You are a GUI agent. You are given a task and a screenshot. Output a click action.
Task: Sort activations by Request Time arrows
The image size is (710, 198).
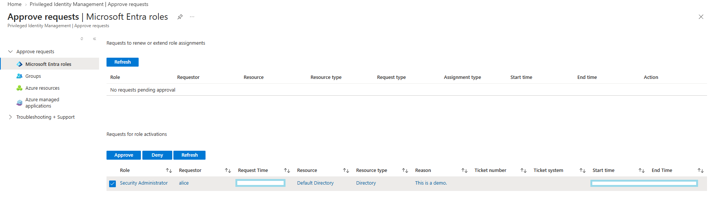pos(287,170)
